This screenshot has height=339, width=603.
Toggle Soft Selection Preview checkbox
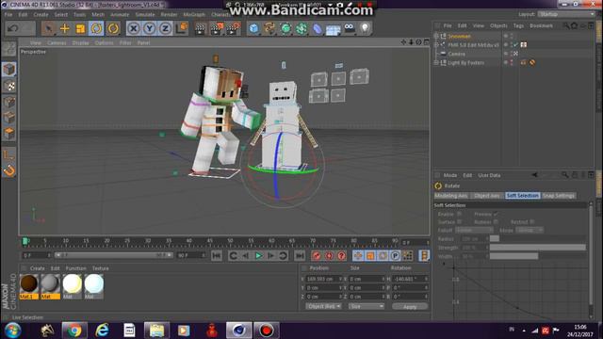(x=496, y=214)
